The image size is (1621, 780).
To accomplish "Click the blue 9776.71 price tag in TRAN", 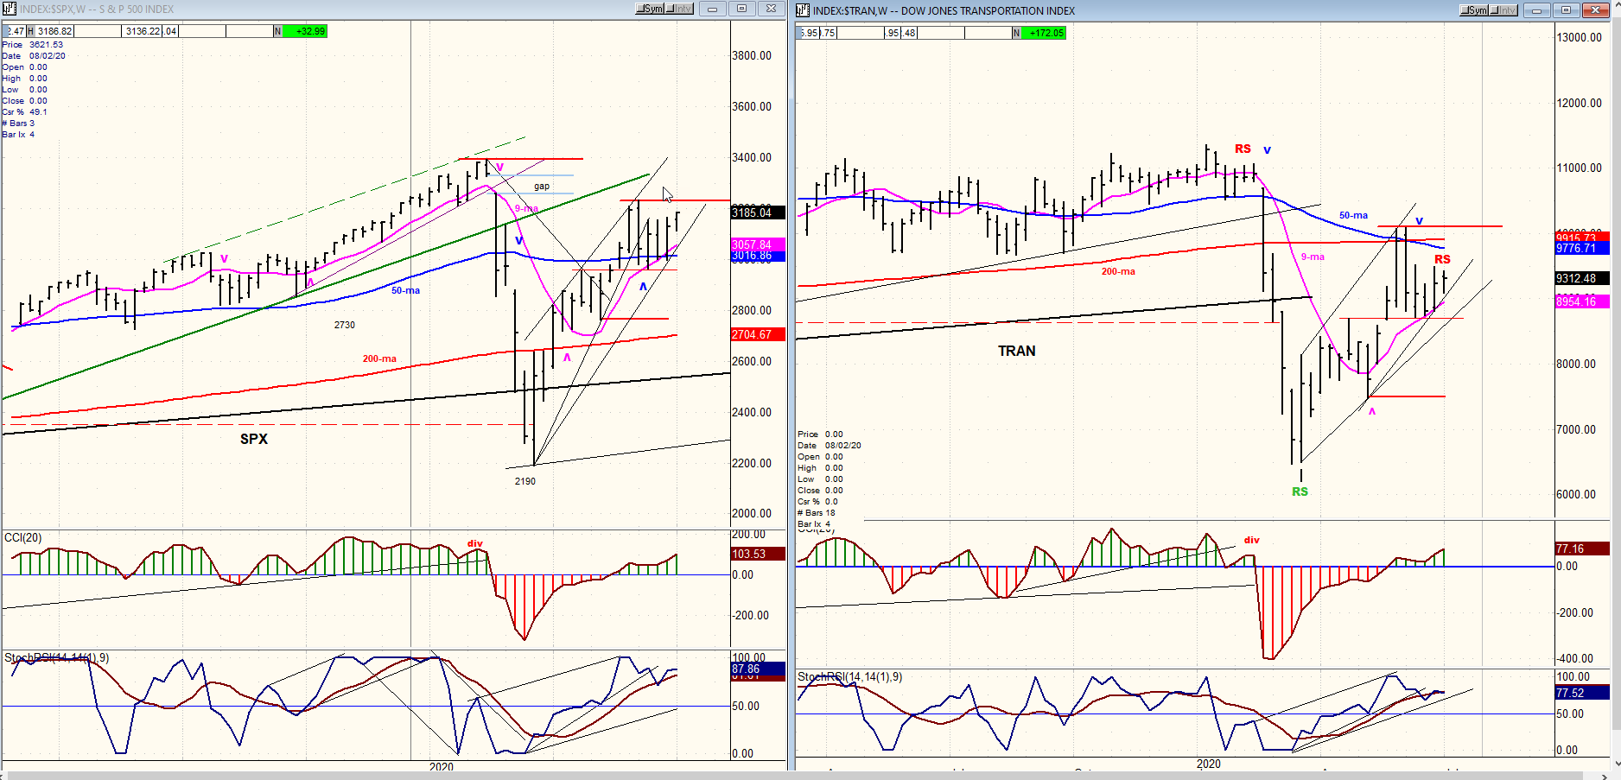I will click(1582, 248).
